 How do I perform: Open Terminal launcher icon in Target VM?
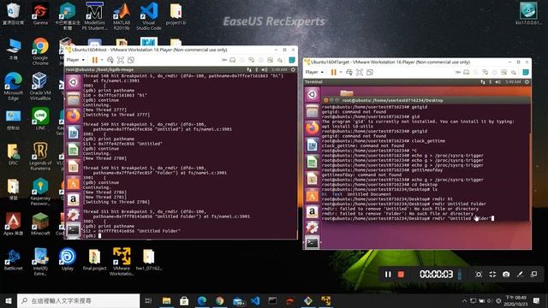[x=312, y=243]
